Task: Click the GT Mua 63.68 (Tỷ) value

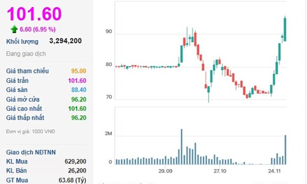Action: [x=73, y=180]
